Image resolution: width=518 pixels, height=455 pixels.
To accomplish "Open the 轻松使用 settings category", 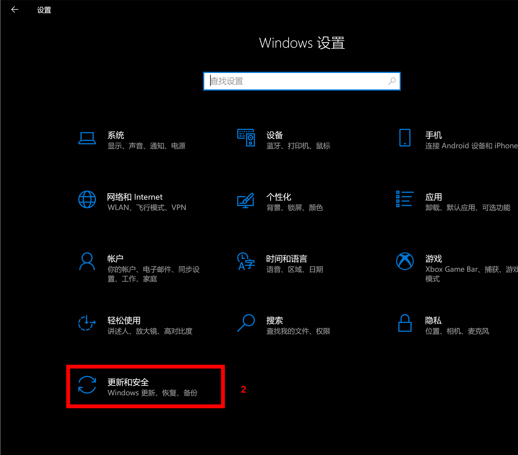I will 124,320.
